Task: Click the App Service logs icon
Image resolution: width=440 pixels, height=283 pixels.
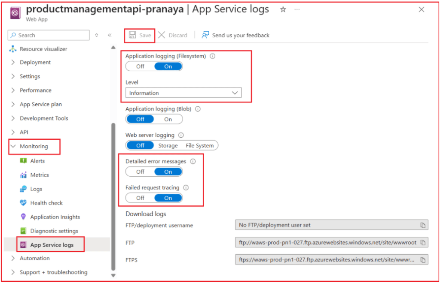Action: click(23, 245)
